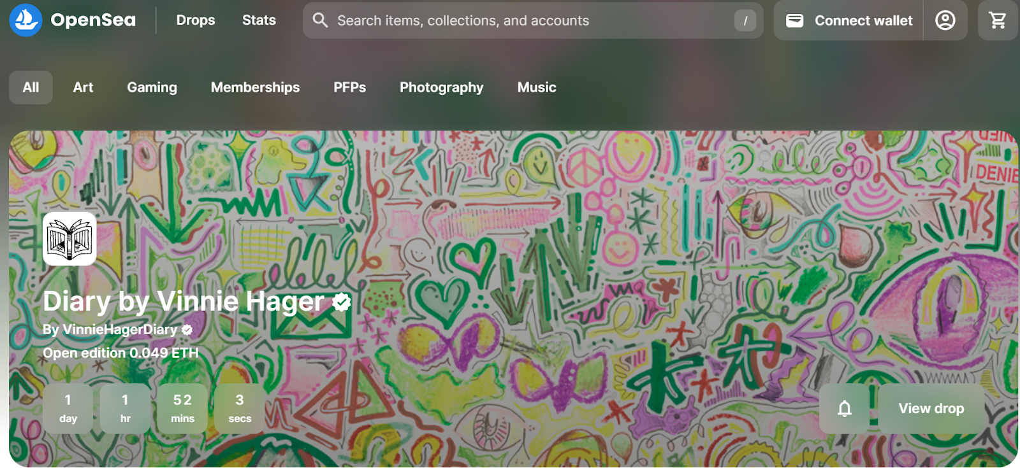Select the All category tab
The image size is (1020, 468).
pyautogui.click(x=31, y=87)
